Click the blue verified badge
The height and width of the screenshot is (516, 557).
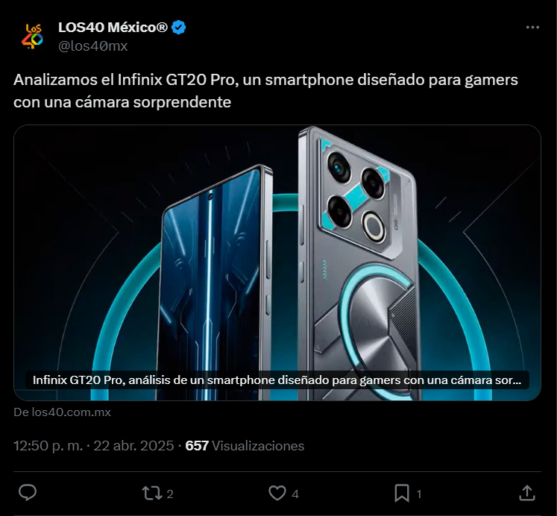[x=179, y=28]
